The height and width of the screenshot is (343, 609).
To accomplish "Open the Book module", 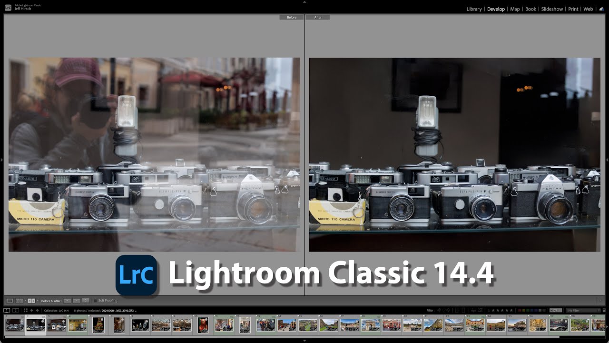I will click(530, 9).
